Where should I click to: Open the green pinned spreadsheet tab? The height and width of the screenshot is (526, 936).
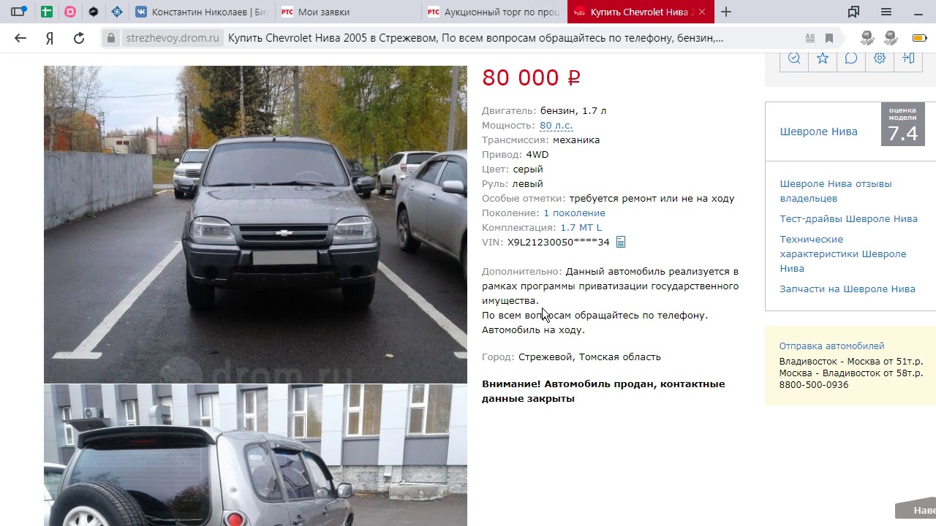coord(45,12)
